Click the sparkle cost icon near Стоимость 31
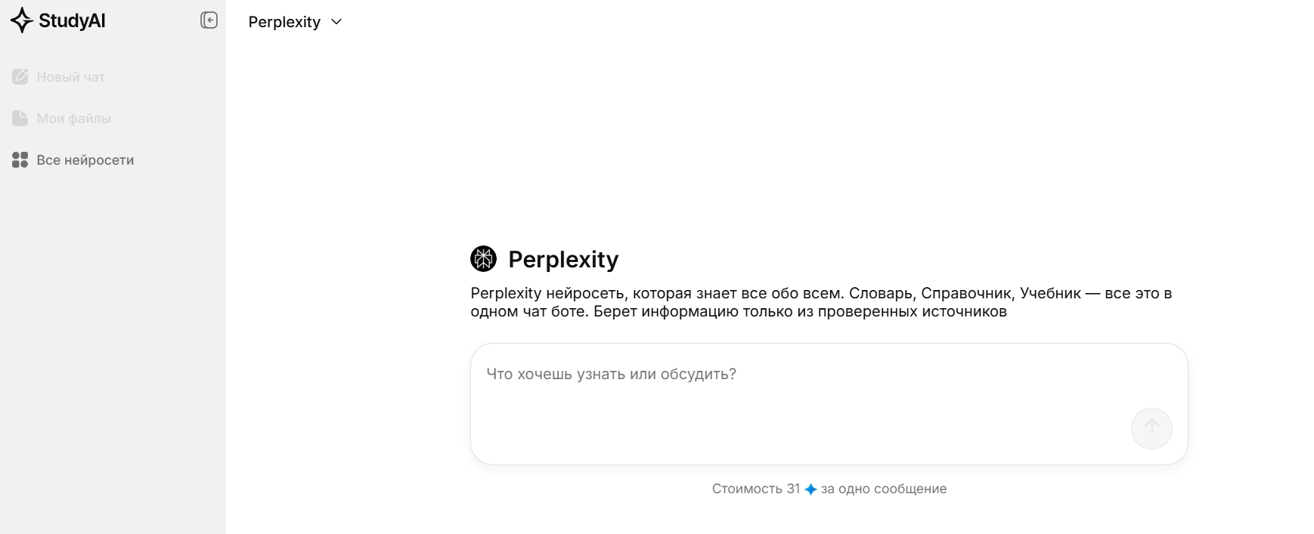Image resolution: width=1314 pixels, height=534 pixels. (812, 489)
